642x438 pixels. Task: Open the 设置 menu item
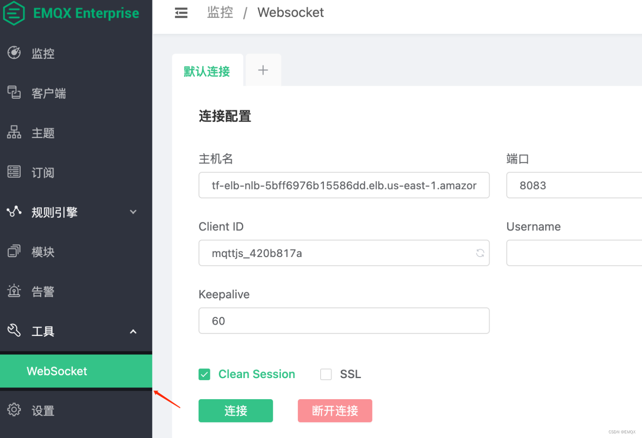(x=76, y=410)
